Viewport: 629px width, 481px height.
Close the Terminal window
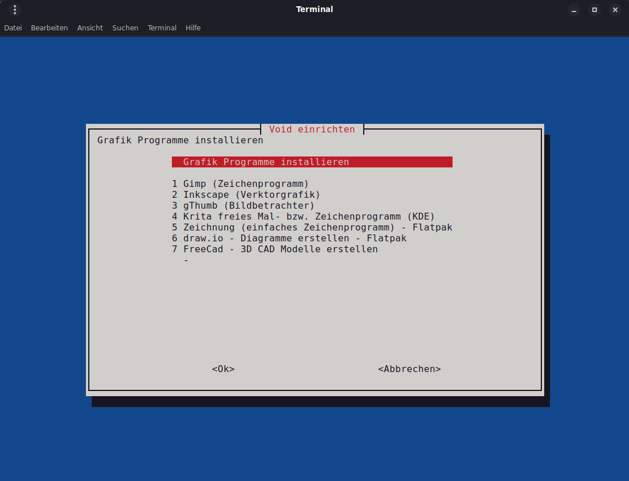pyautogui.click(x=615, y=10)
